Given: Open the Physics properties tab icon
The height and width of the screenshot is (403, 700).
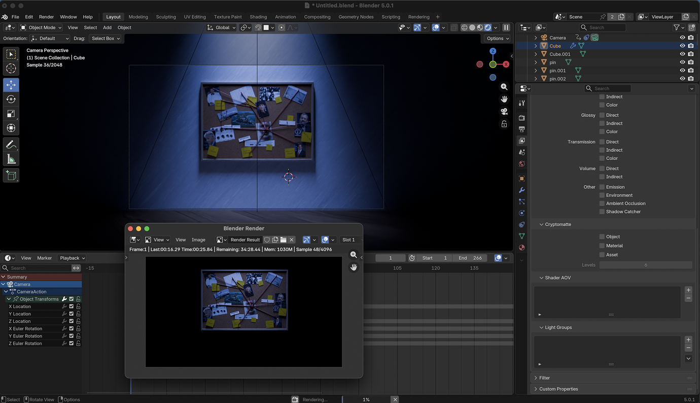Looking at the screenshot, I should 521,213.
